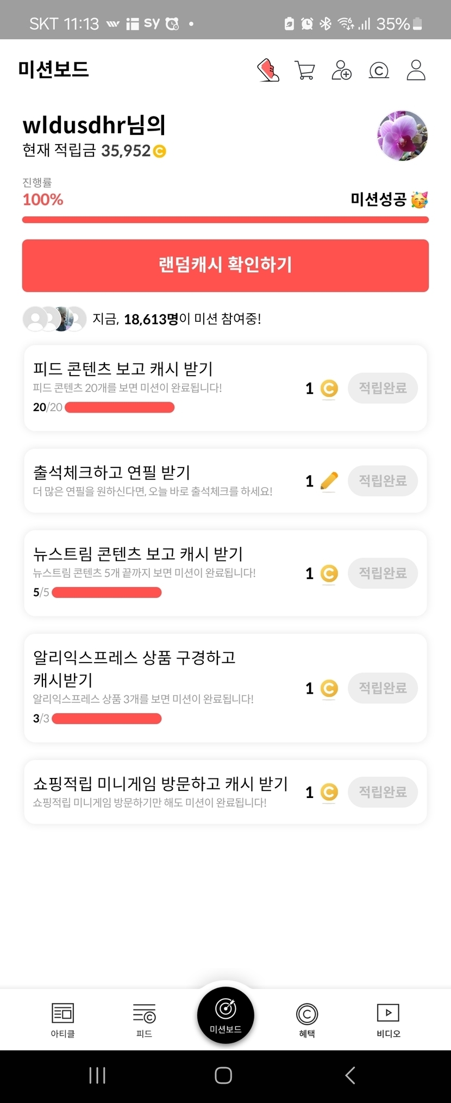The width and height of the screenshot is (451, 1103).
Task: Open the shopping cart
Action: coord(304,70)
